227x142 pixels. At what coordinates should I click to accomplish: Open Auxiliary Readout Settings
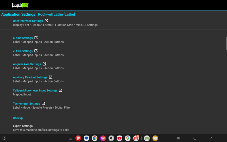(30, 77)
